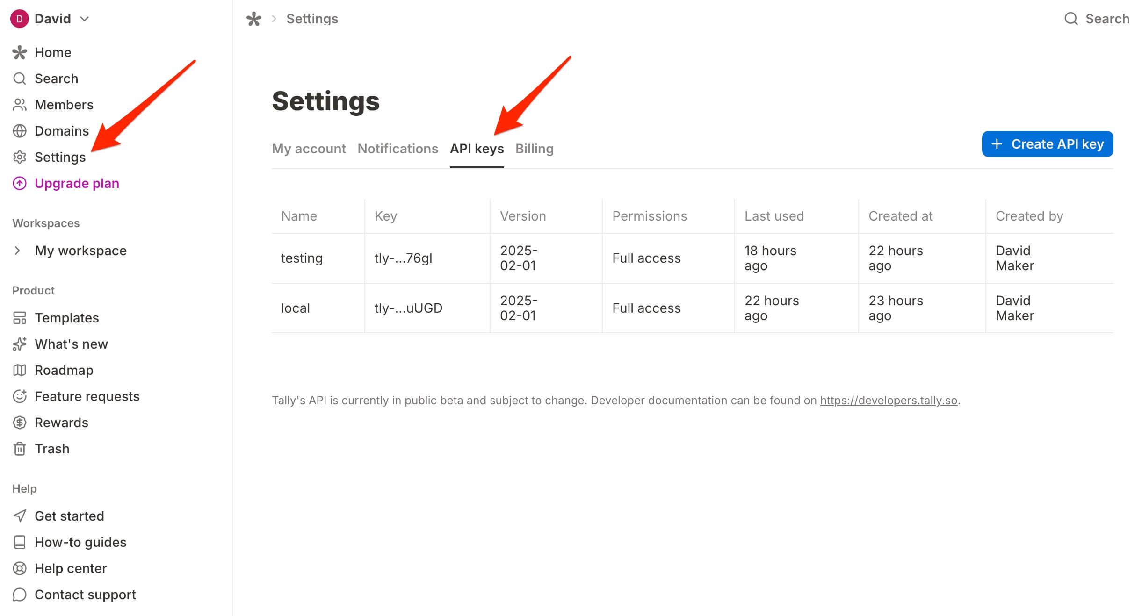The width and height of the screenshot is (1142, 616).
Task: Open Members via its people icon
Action: [19, 105]
